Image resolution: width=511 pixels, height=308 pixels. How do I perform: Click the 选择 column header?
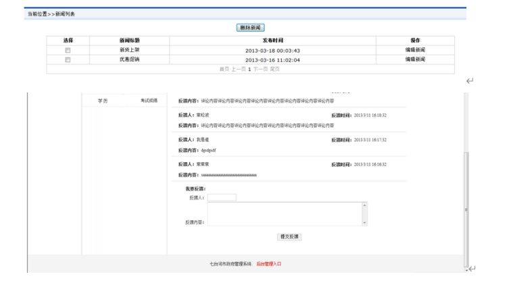point(68,41)
